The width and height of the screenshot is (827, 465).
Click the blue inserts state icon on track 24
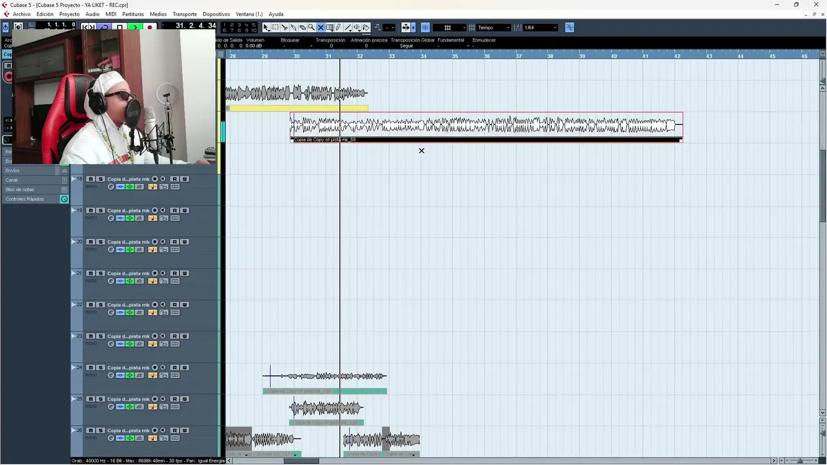120,375
